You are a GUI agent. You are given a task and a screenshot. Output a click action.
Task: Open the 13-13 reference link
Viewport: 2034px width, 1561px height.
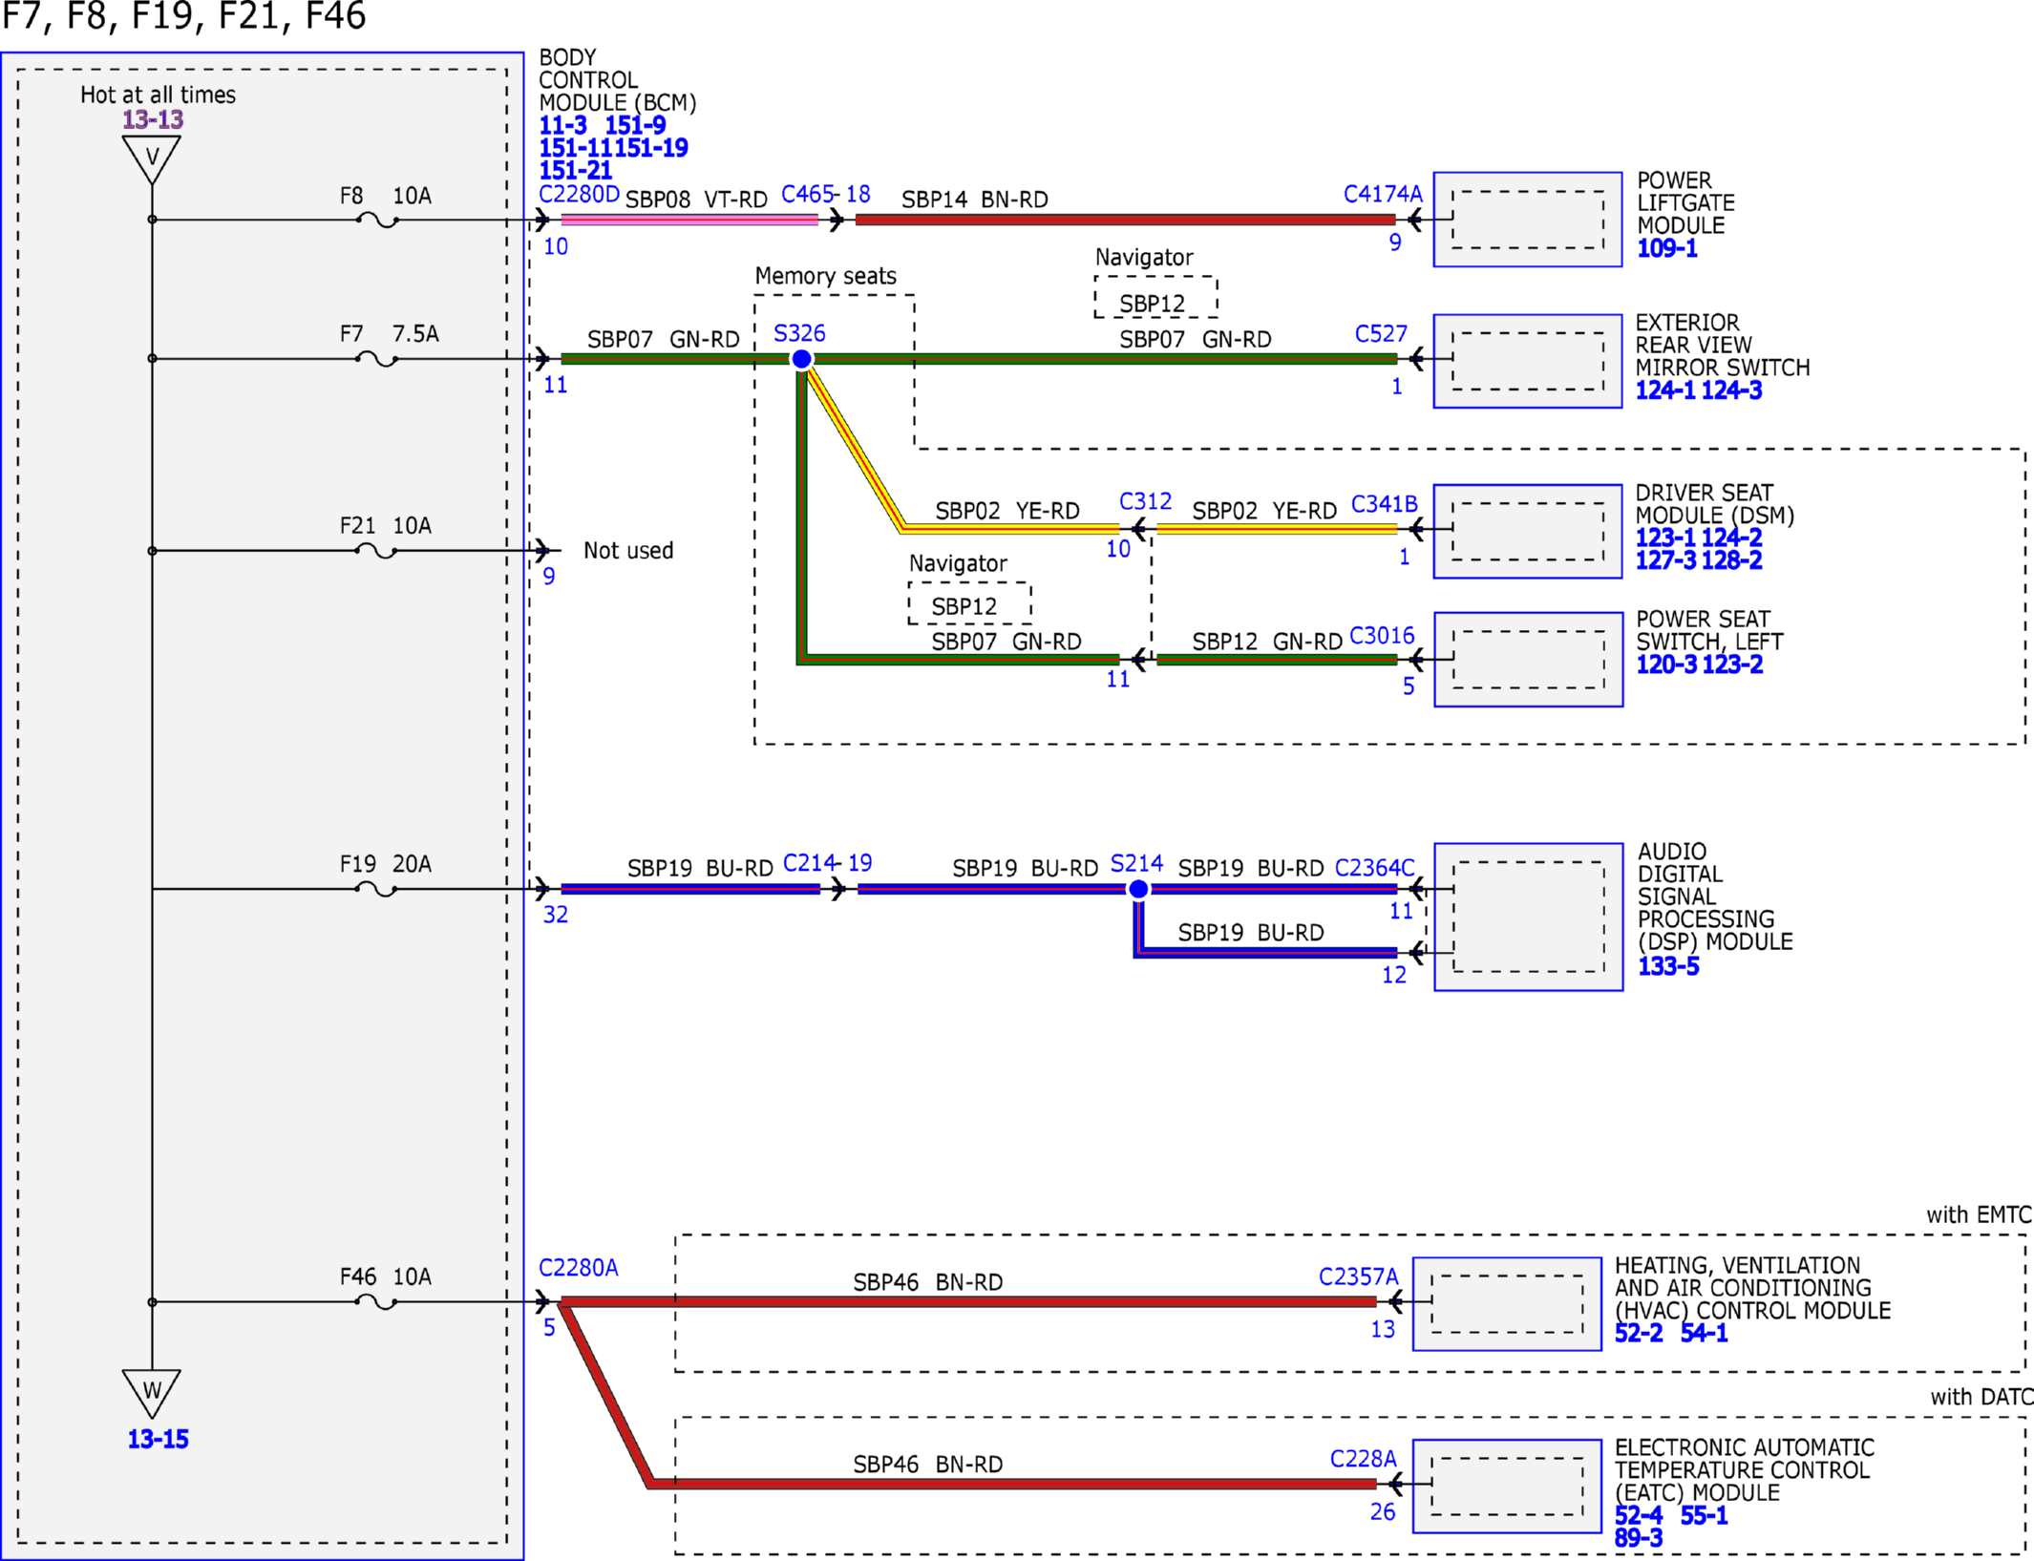point(153,120)
